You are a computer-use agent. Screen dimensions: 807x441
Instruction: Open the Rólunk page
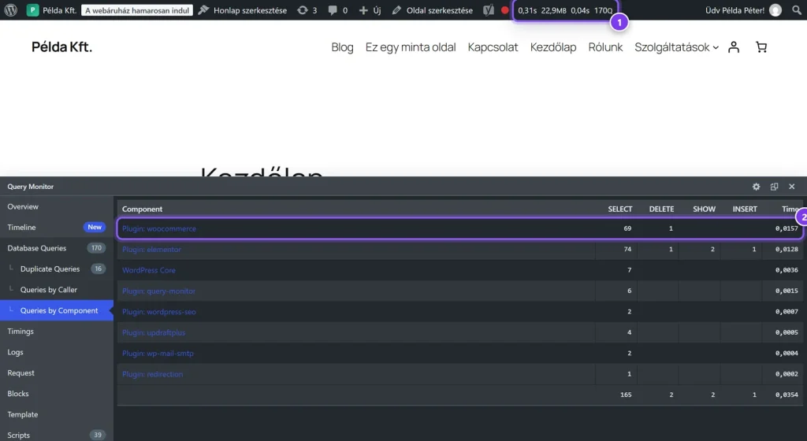coord(605,47)
